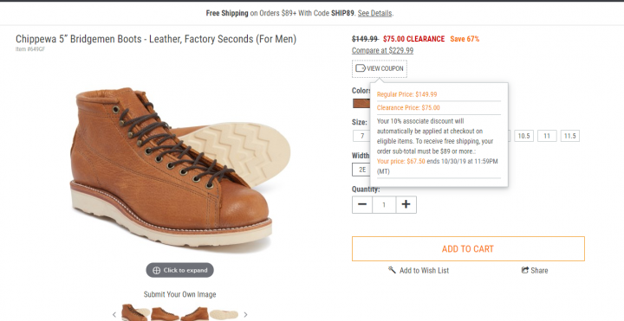Screen dimensions: 624x321
Task: Select size 10.5
Action: tap(523, 136)
